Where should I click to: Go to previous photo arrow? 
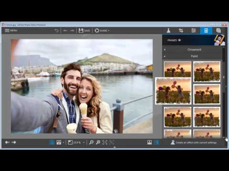7,142
